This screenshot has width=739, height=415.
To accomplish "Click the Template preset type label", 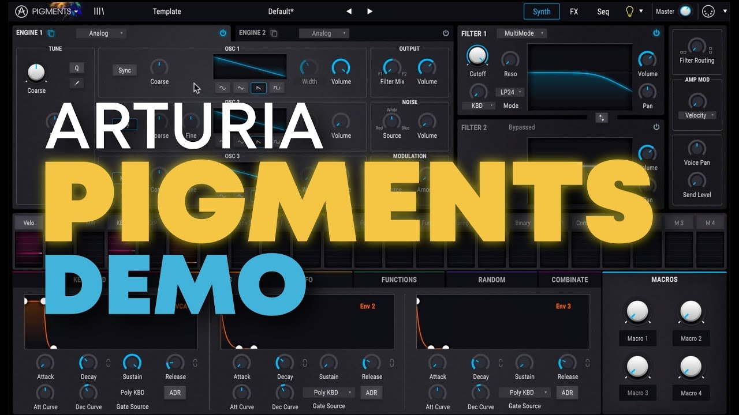I will (x=167, y=12).
